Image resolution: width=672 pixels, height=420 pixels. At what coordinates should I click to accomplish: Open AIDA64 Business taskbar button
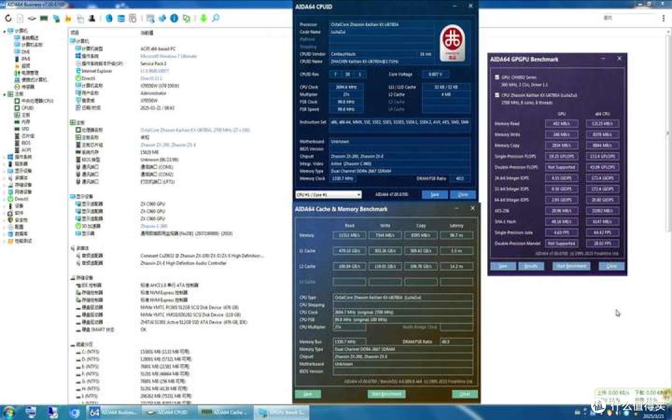point(114,413)
